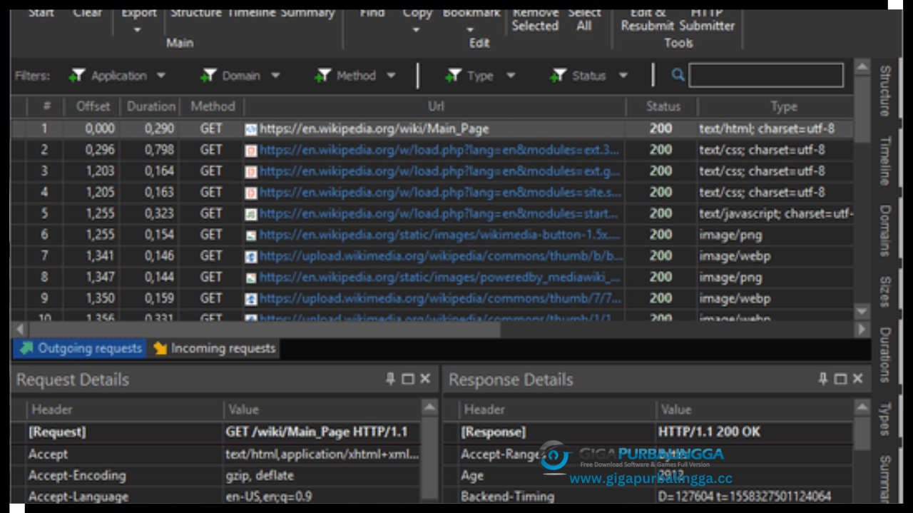Click the HTML file icon of Main_Page row
The height and width of the screenshot is (513, 913).
[x=250, y=129]
